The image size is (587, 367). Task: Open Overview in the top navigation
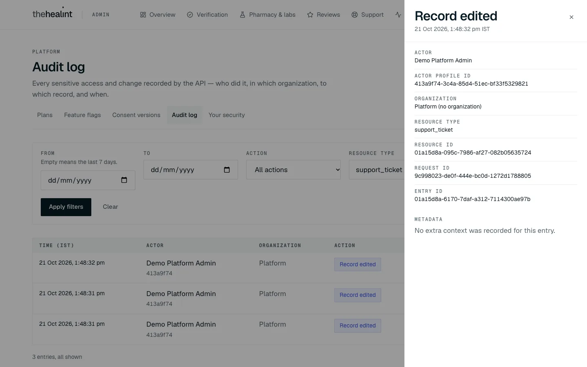(157, 15)
